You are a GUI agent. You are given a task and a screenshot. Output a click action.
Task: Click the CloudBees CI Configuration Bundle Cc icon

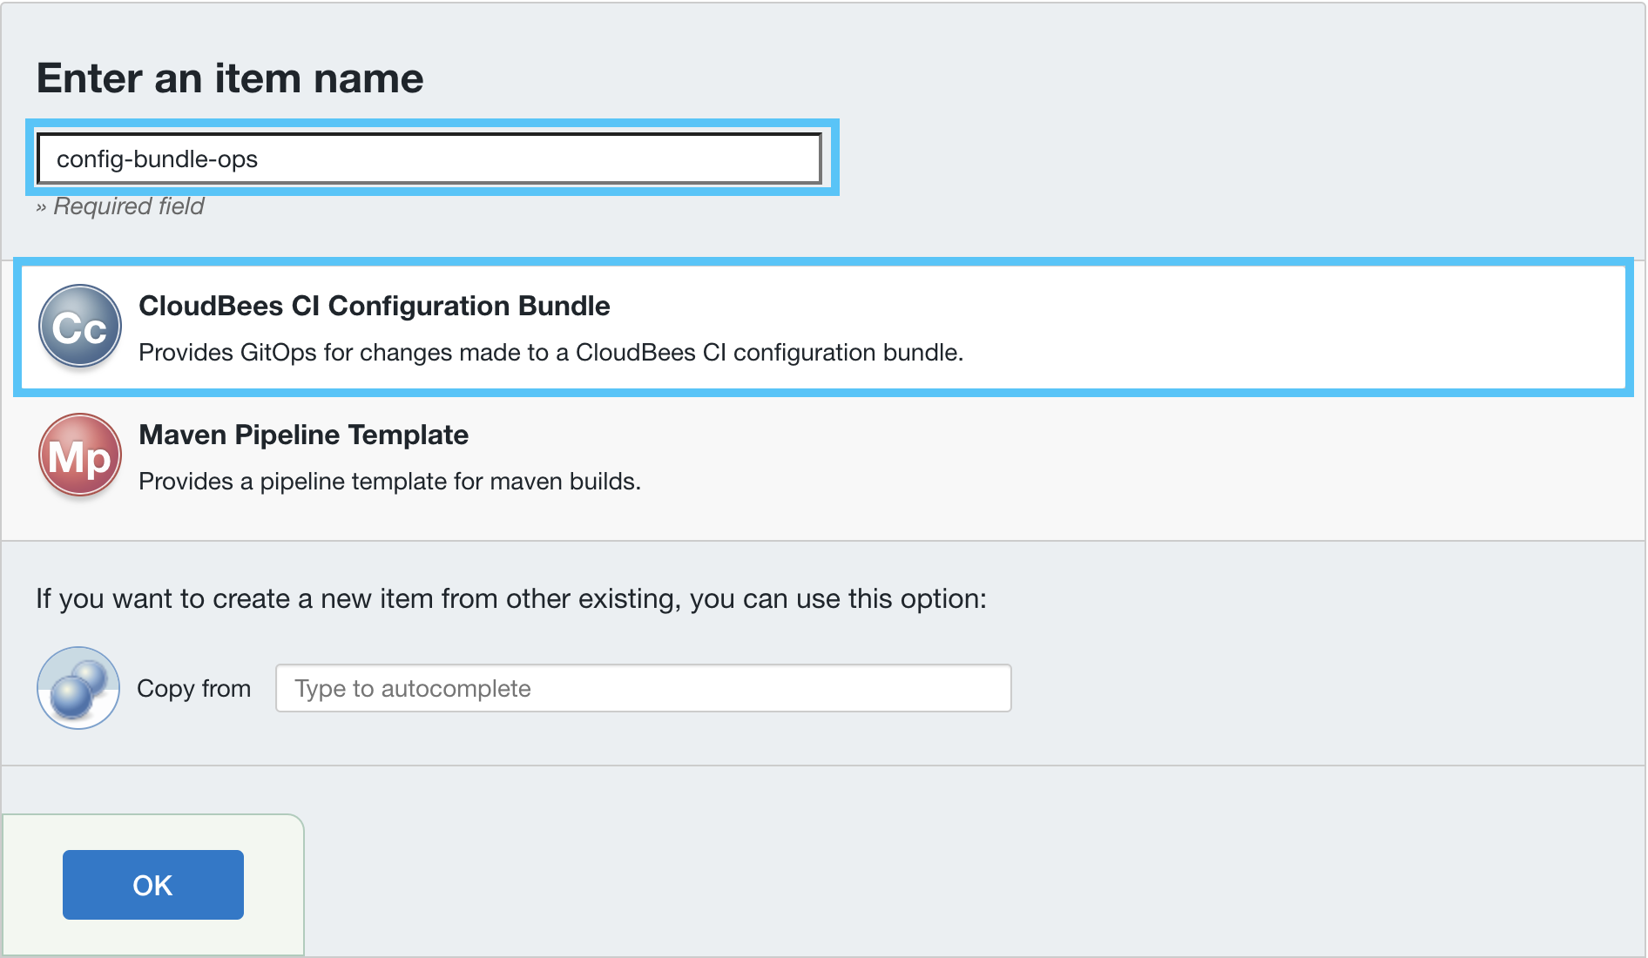(x=79, y=327)
